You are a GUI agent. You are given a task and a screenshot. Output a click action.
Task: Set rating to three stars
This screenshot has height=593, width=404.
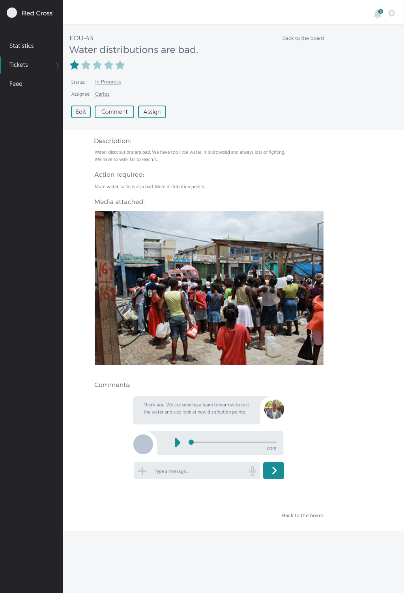97,65
